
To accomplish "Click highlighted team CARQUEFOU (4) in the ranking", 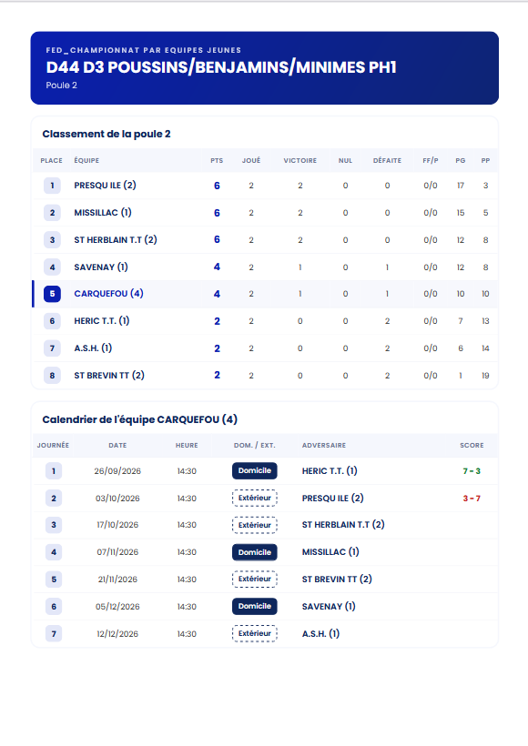I will [108, 294].
